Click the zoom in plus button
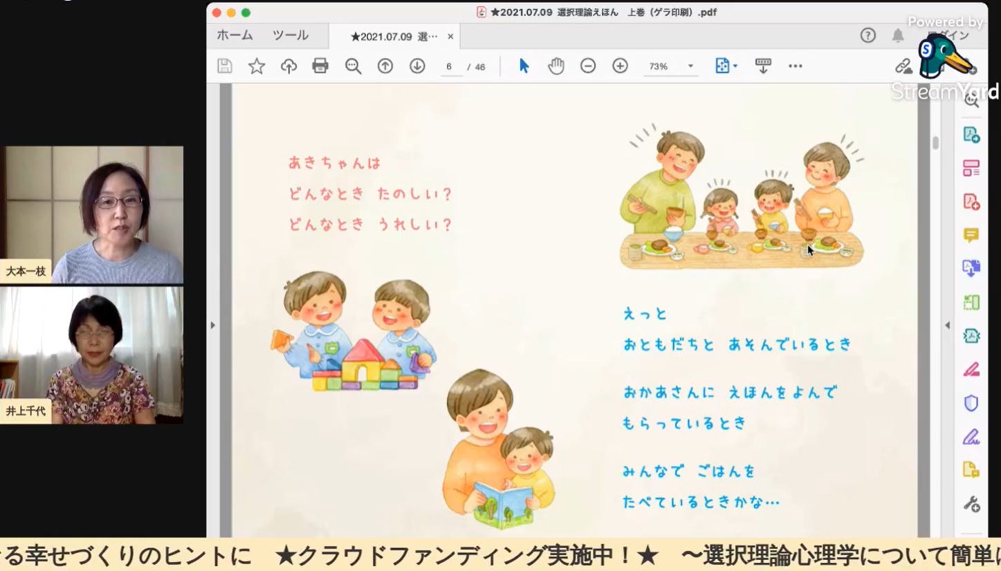 pos(620,66)
